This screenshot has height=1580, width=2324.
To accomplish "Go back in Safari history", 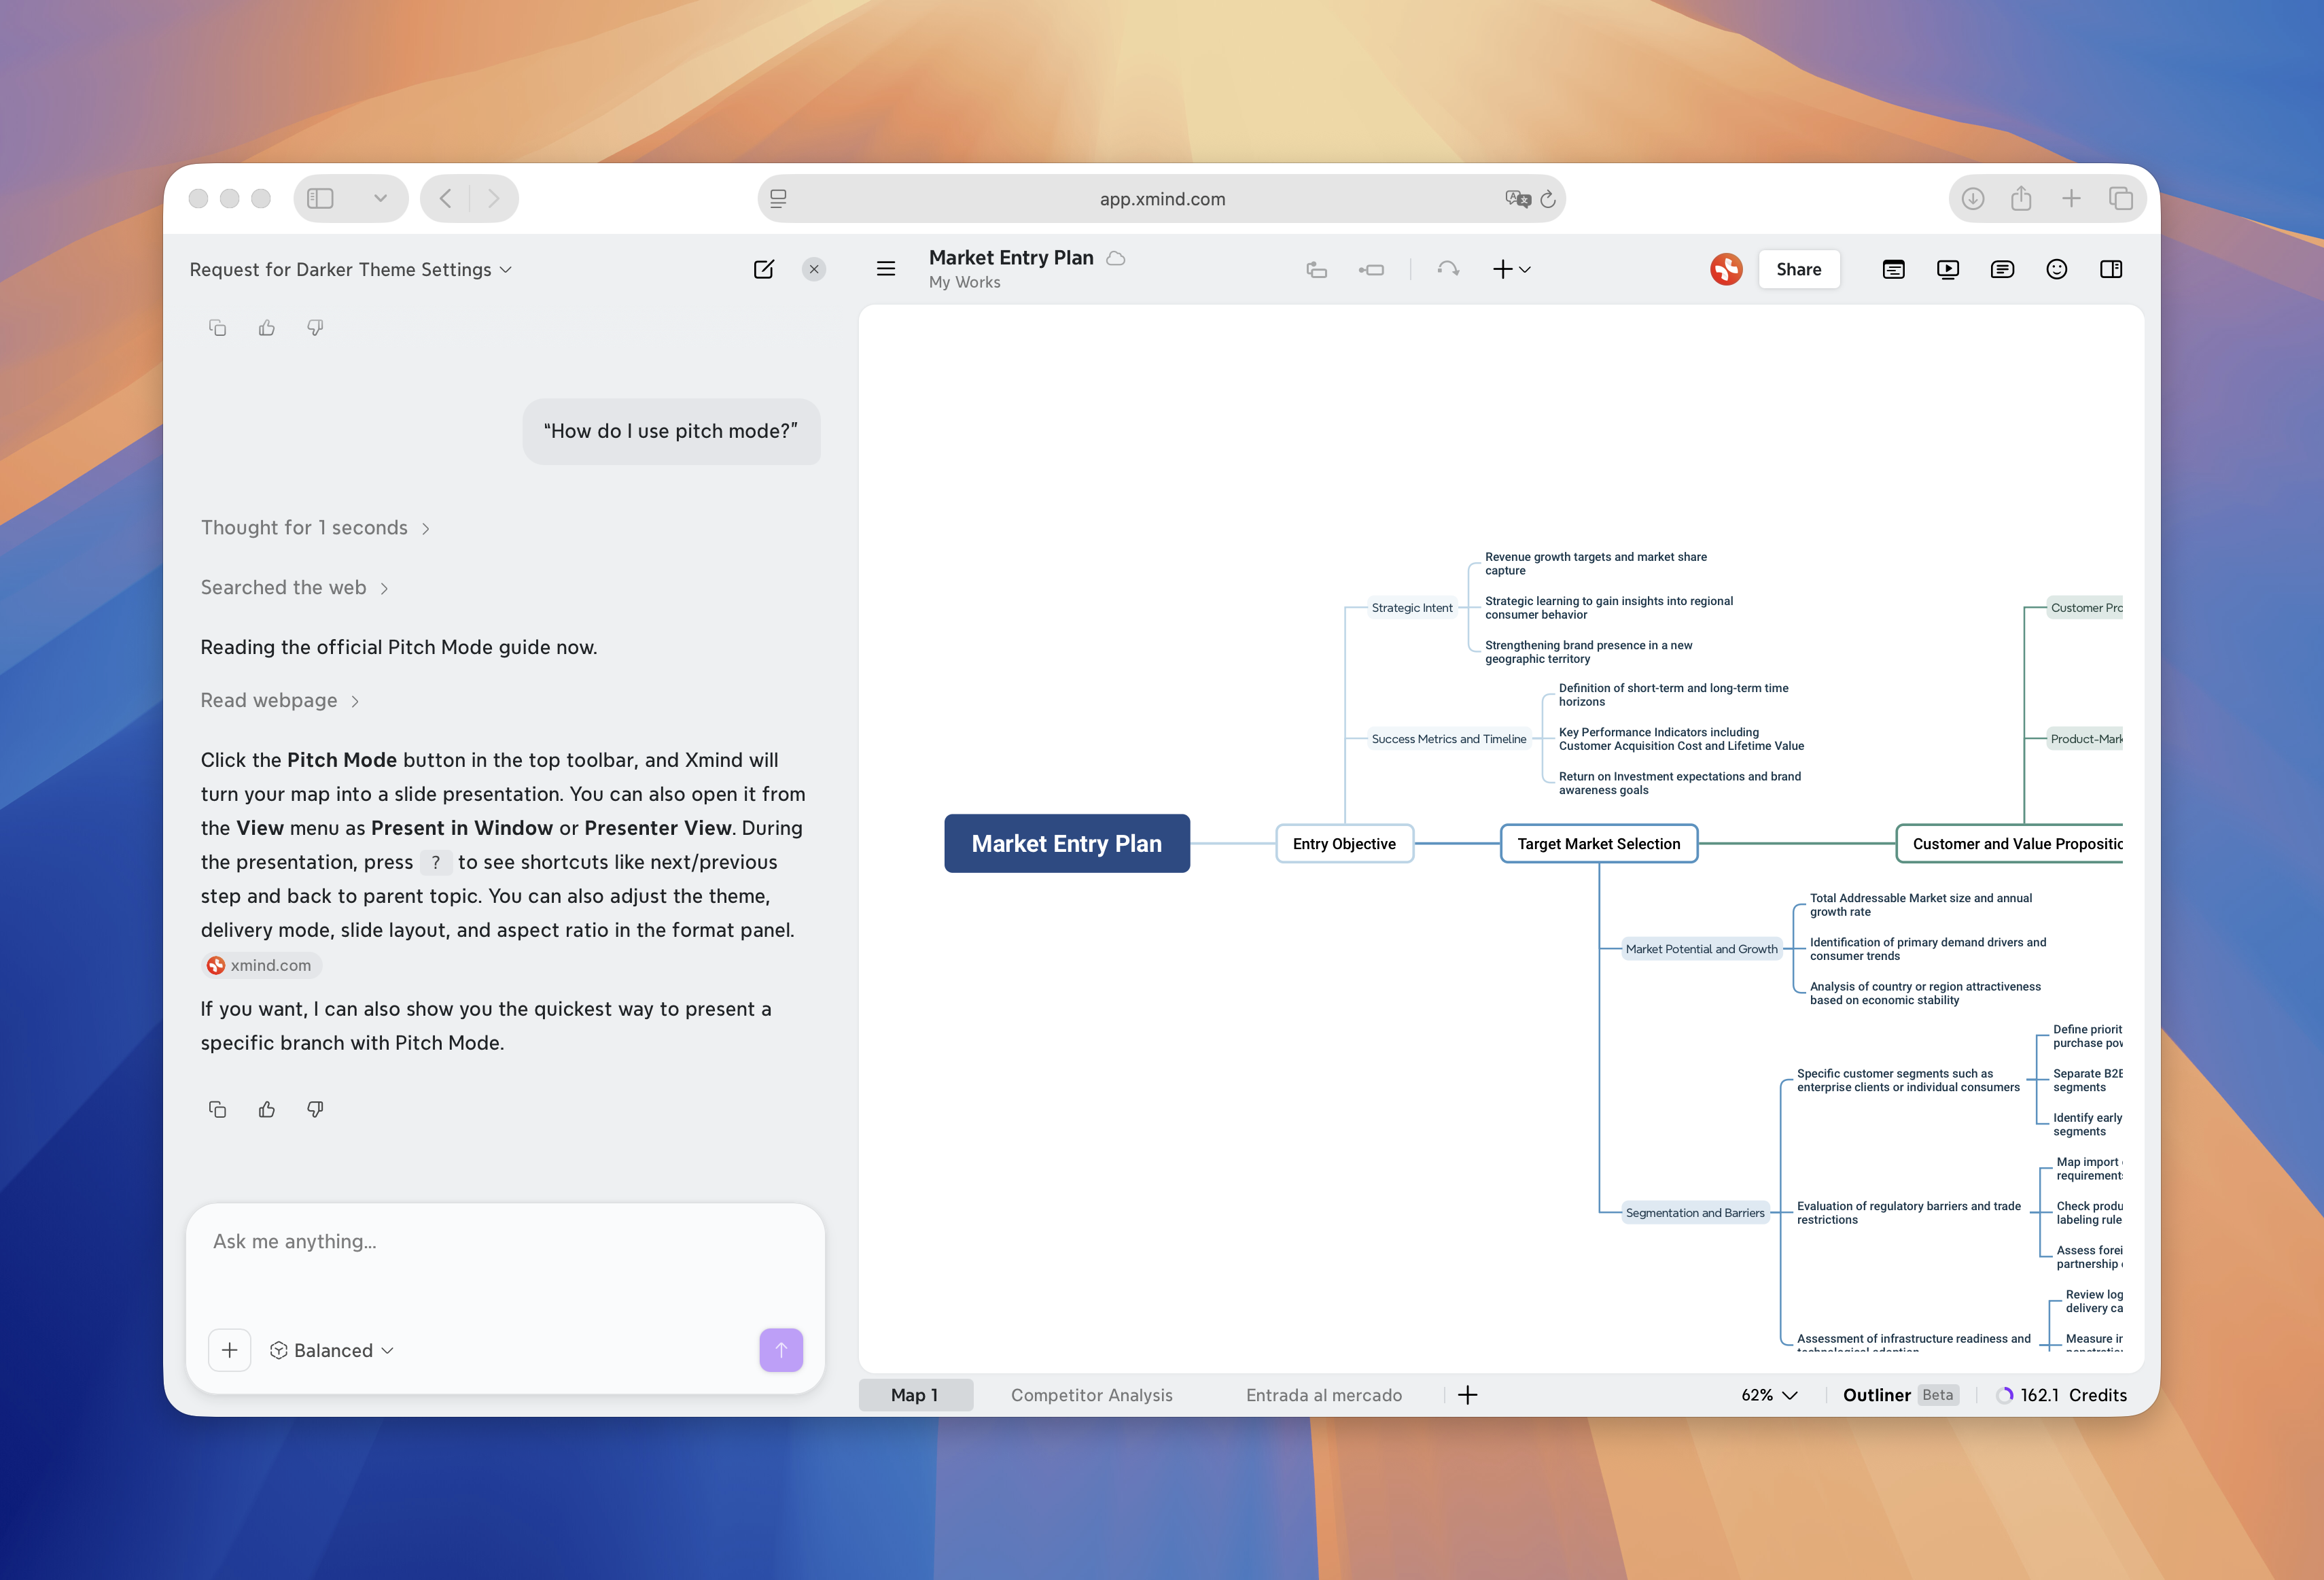I will tap(445, 198).
